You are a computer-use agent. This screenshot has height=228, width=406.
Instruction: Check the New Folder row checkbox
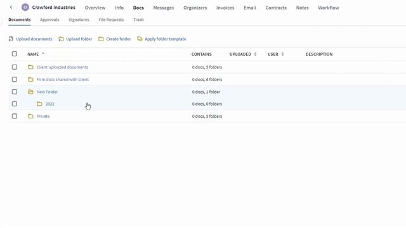pyautogui.click(x=15, y=92)
